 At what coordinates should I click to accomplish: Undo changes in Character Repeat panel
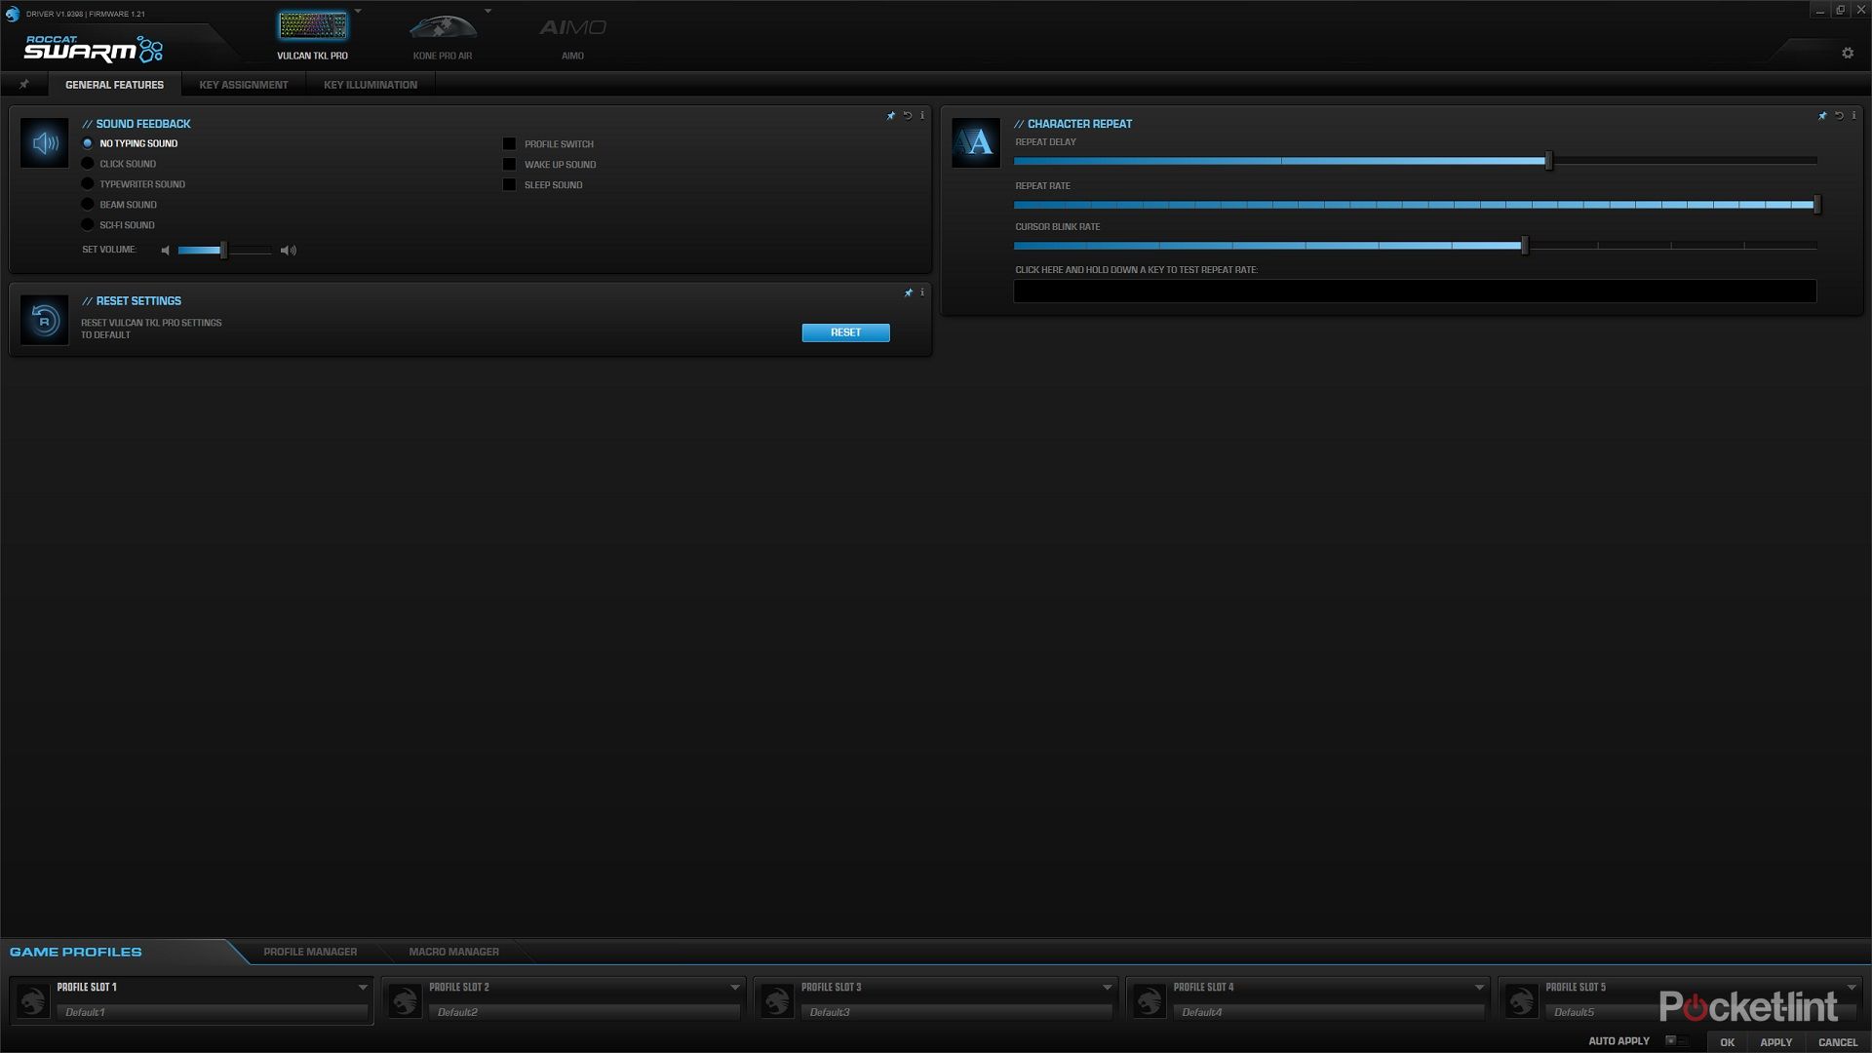1839,116
